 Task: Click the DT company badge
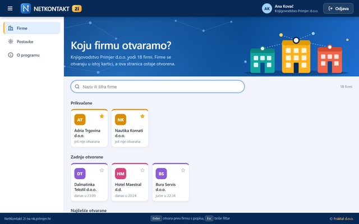(x=80, y=174)
